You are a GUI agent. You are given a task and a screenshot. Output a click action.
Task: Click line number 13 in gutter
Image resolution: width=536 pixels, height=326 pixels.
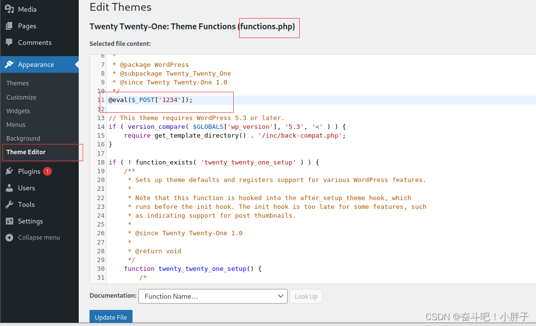(x=101, y=118)
